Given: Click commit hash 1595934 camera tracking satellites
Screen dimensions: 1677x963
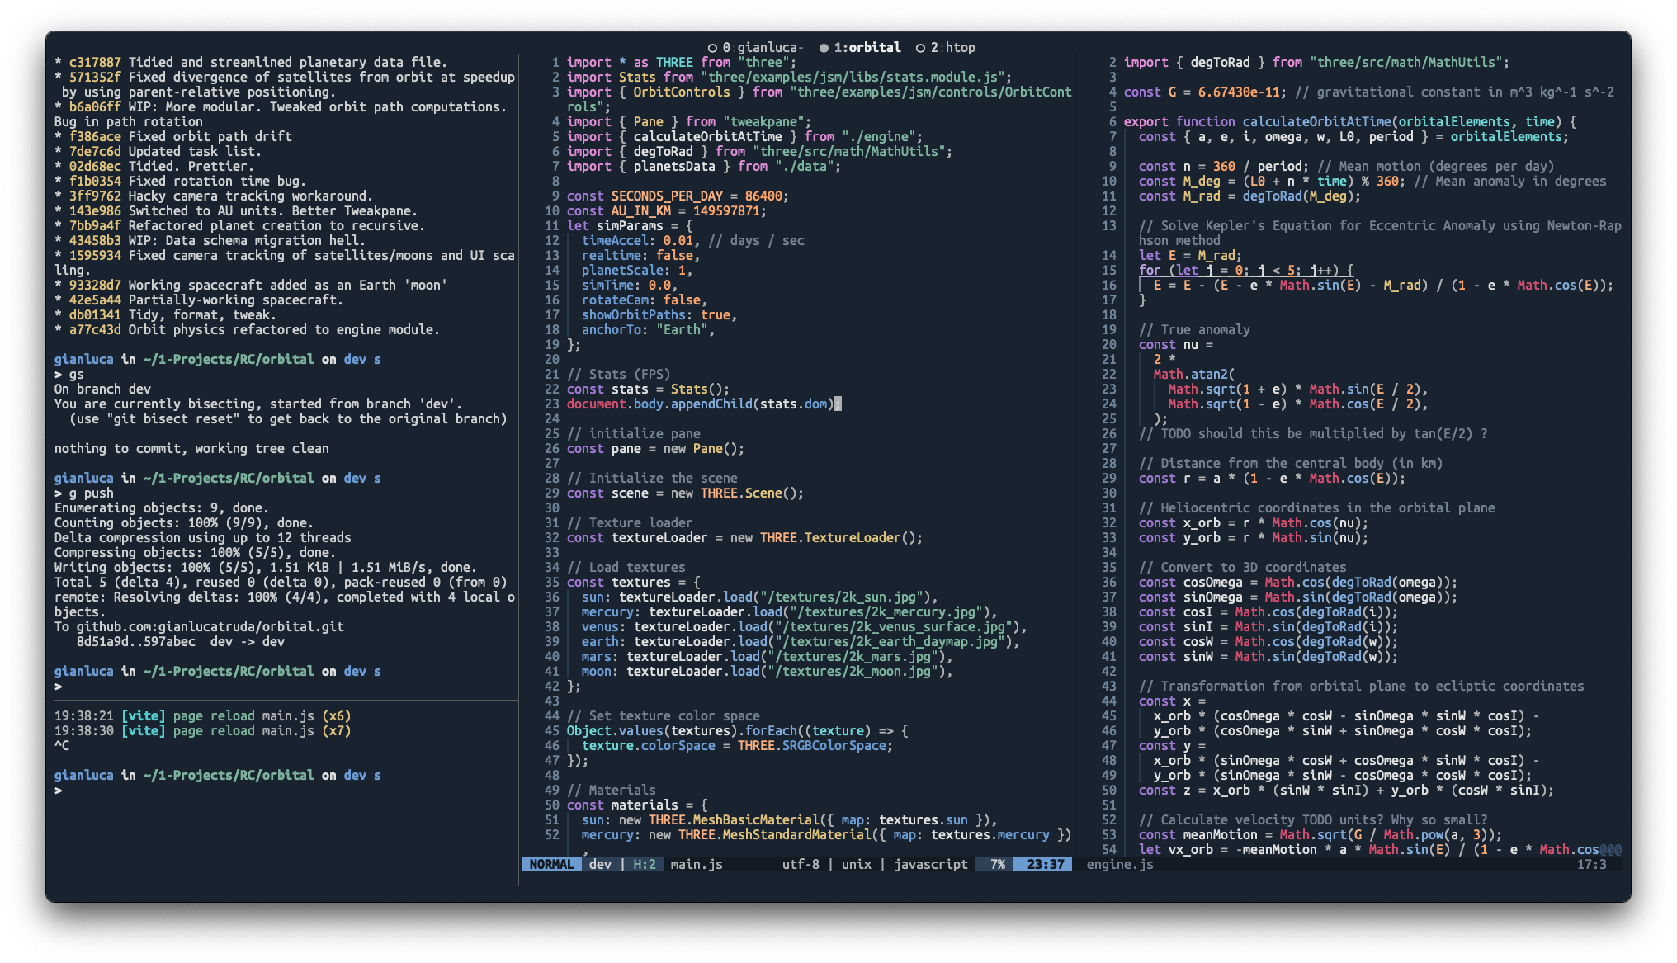Looking at the screenshot, I should [x=95, y=255].
